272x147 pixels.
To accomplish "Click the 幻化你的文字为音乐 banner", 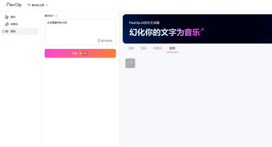I will coord(197,29).
